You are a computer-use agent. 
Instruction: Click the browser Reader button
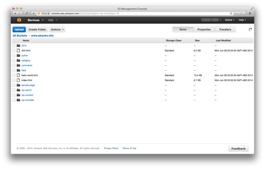pyautogui.click(x=239, y=13)
